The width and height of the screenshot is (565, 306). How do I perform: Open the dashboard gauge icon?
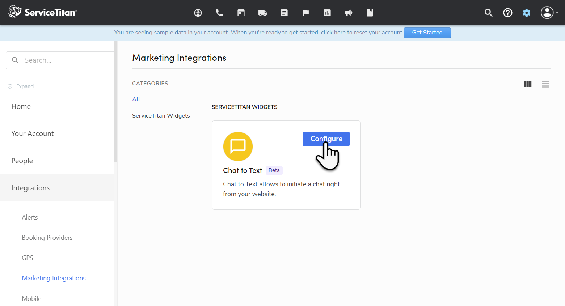pos(198,13)
